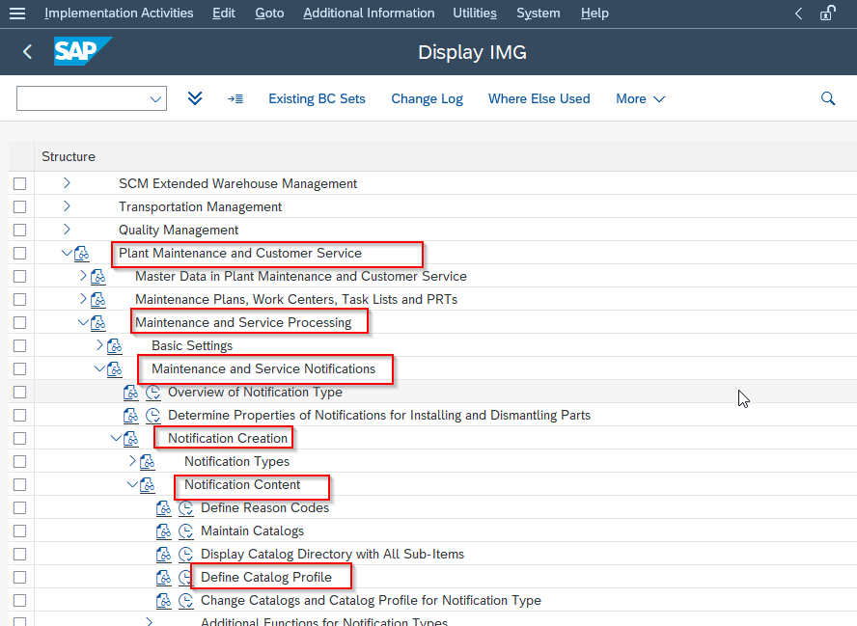This screenshot has height=626, width=857.
Task: Click the position-on-line icon beside Existing BC Sets
Action: pyautogui.click(x=235, y=99)
